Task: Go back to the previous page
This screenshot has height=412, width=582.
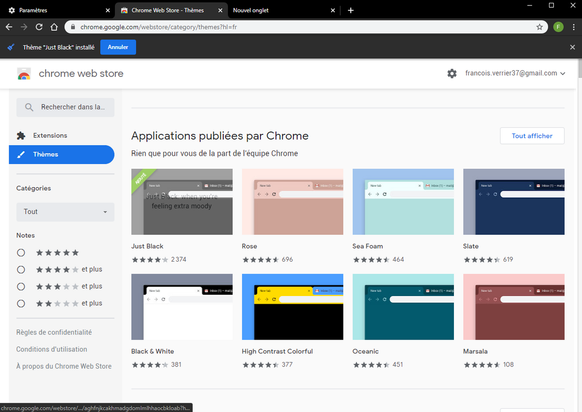Action: pyautogui.click(x=9, y=27)
